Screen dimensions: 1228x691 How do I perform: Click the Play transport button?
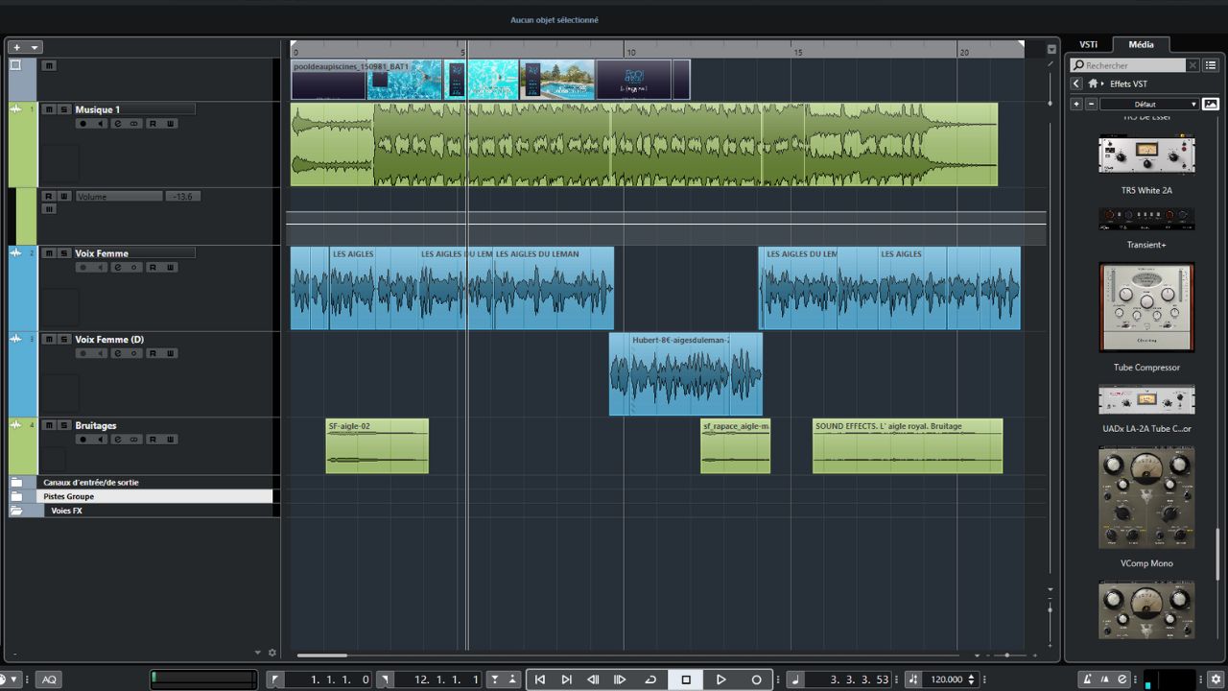point(721,679)
